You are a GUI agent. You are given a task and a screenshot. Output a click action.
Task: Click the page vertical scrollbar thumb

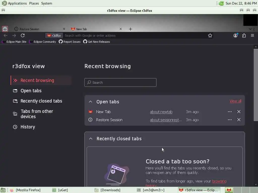pos(256,85)
